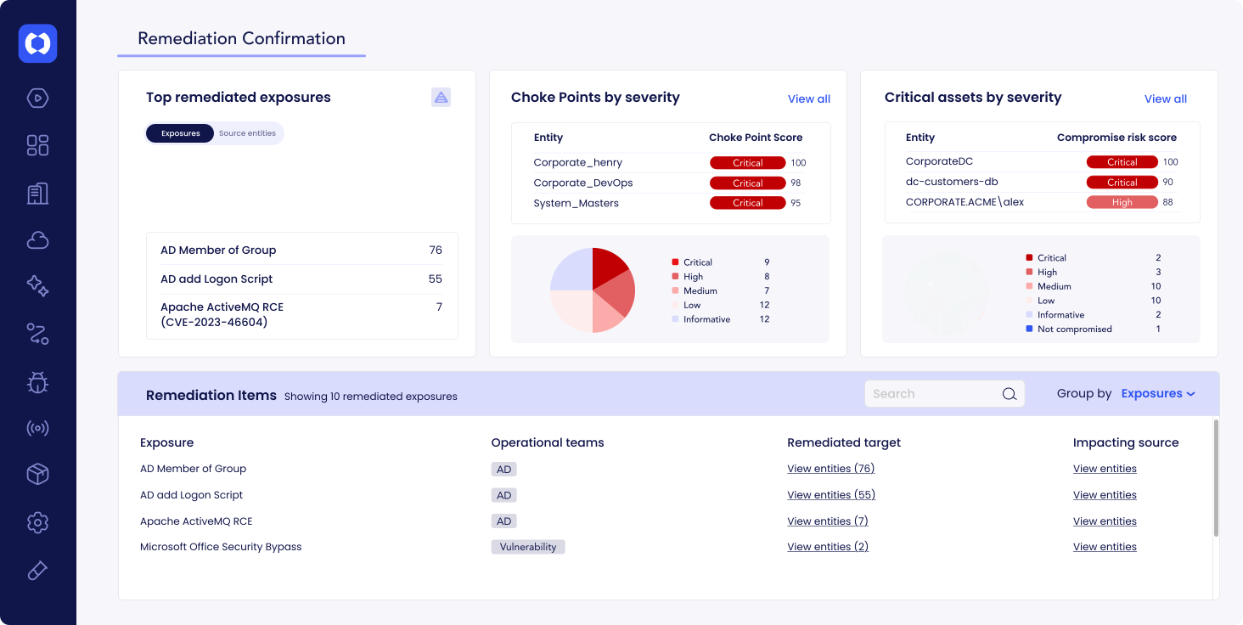Click the Search input field
Image resolution: width=1243 pixels, height=625 pixels.
coord(934,394)
